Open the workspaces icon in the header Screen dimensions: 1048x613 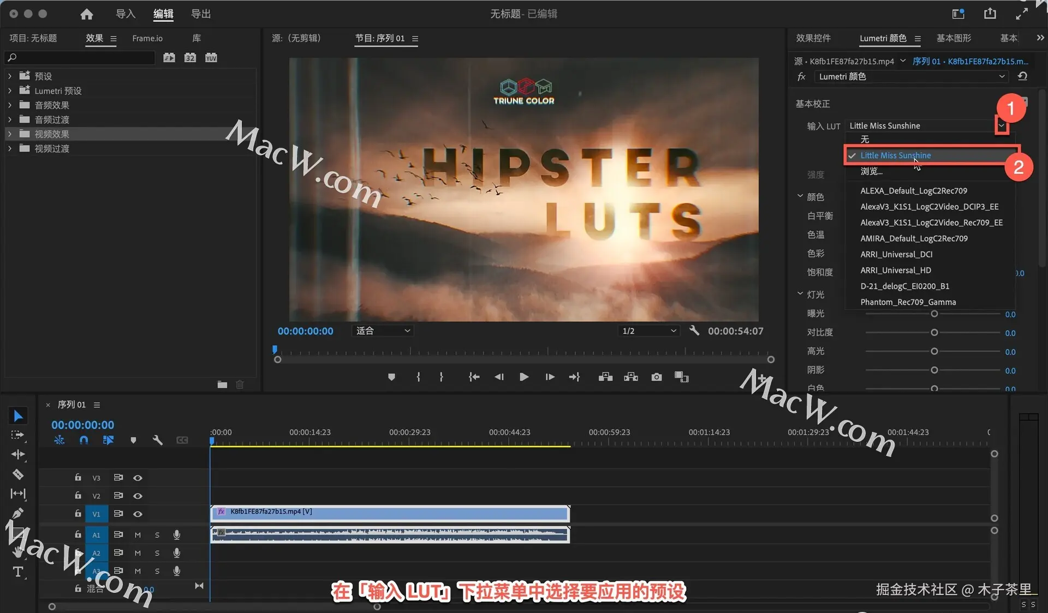(958, 14)
